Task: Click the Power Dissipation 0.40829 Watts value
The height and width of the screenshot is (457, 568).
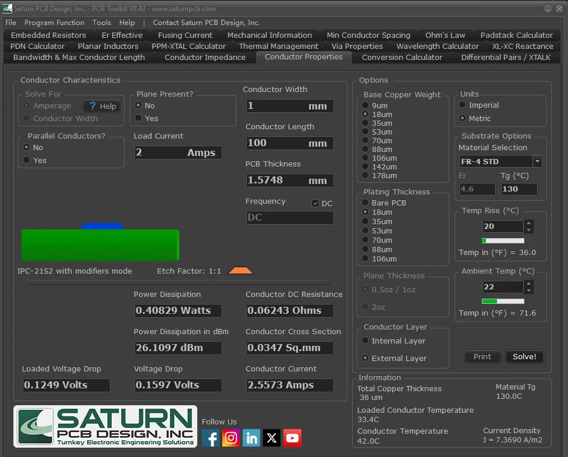Action: click(178, 311)
